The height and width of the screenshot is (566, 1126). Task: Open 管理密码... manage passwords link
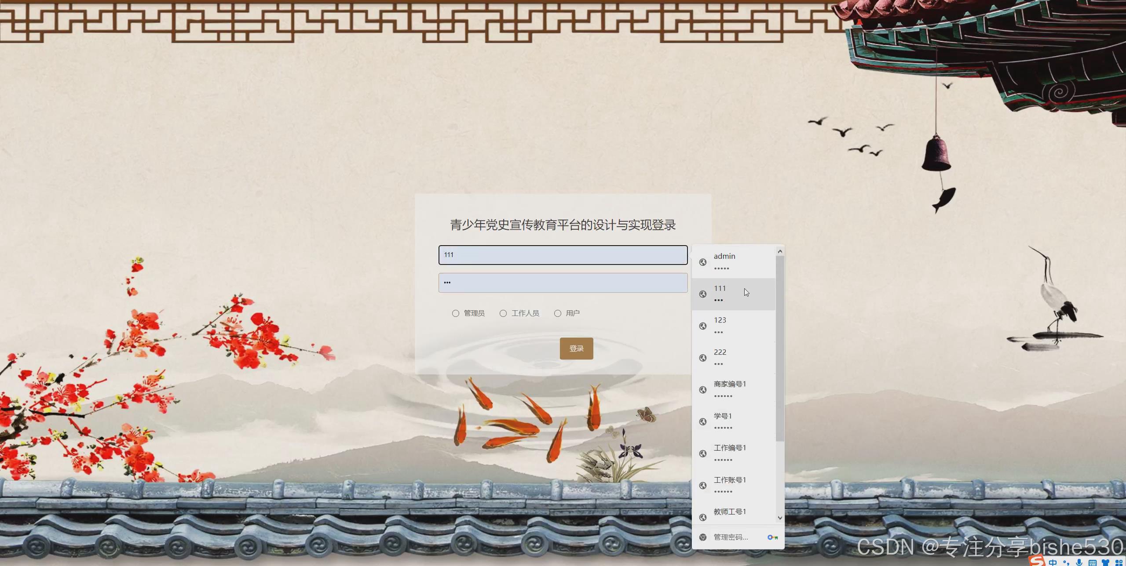(731, 537)
